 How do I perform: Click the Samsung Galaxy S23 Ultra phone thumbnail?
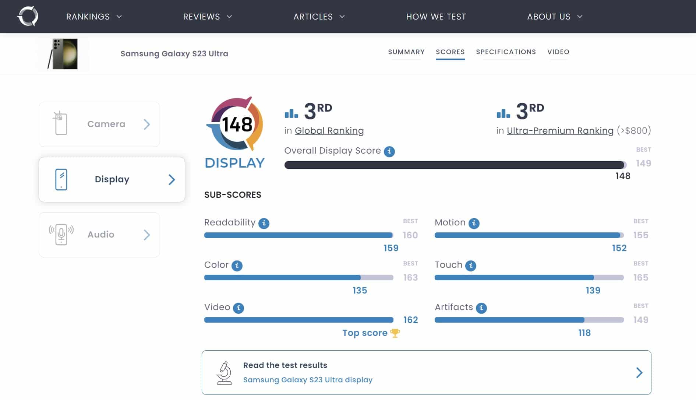pos(63,54)
